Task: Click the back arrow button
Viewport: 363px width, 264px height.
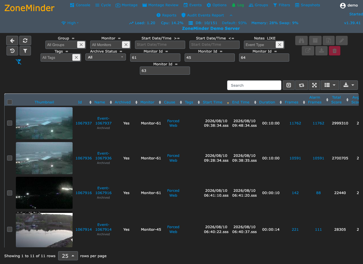Action: click(x=12, y=41)
